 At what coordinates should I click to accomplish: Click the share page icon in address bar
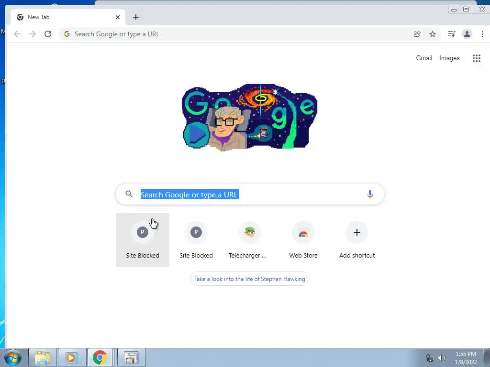[x=417, y=34]
